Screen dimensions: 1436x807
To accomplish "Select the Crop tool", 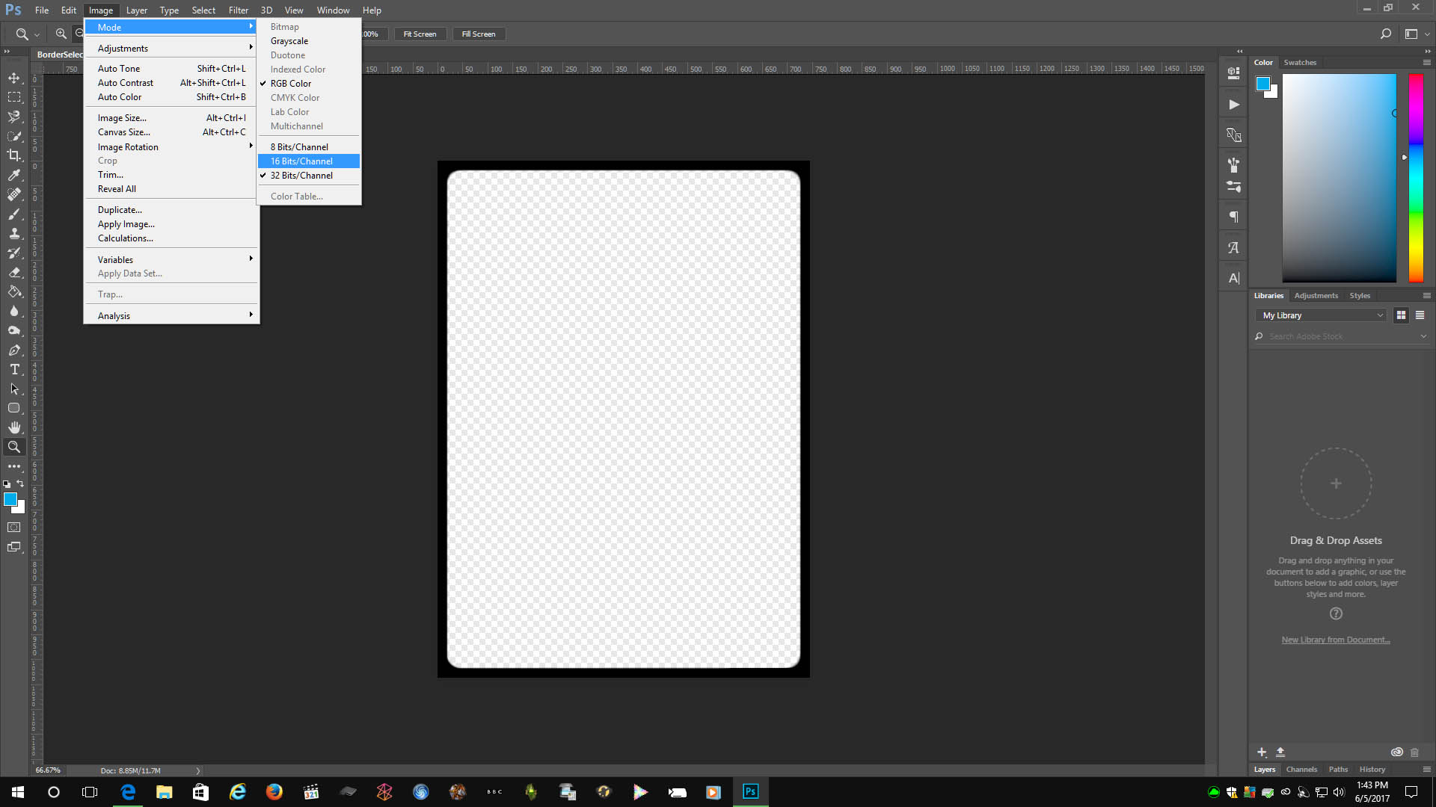I will pyautogui.click(x=14, y=155).
